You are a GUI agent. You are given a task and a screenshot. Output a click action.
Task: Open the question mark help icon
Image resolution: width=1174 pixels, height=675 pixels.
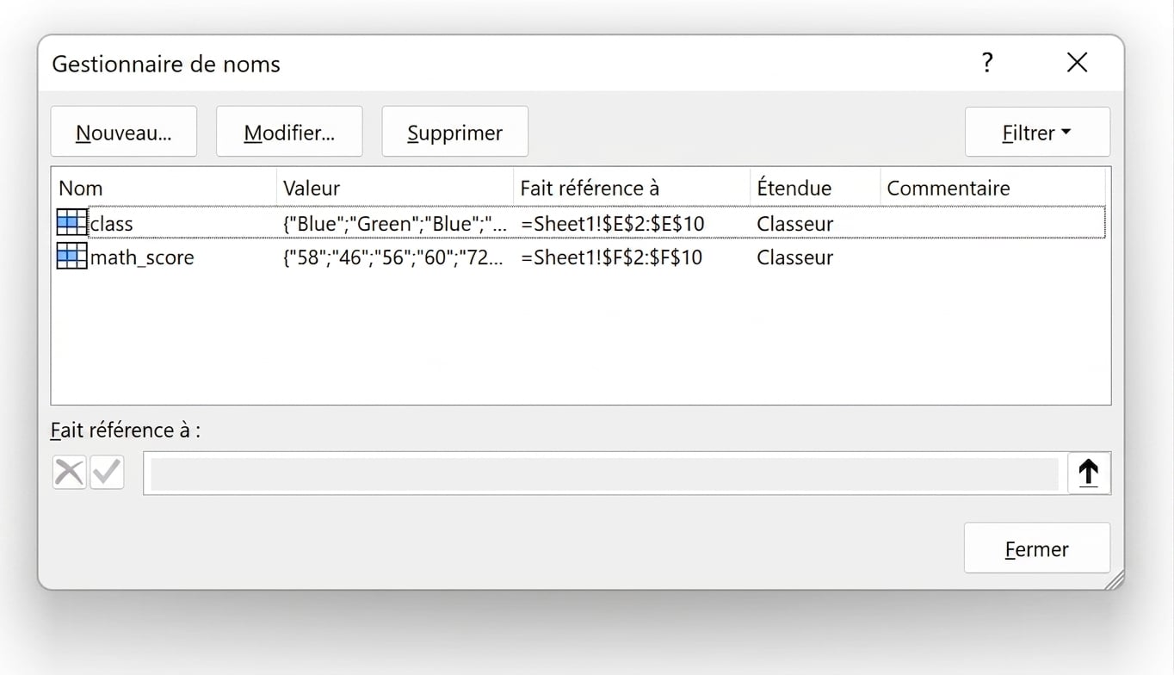click(x=987, y=63)
